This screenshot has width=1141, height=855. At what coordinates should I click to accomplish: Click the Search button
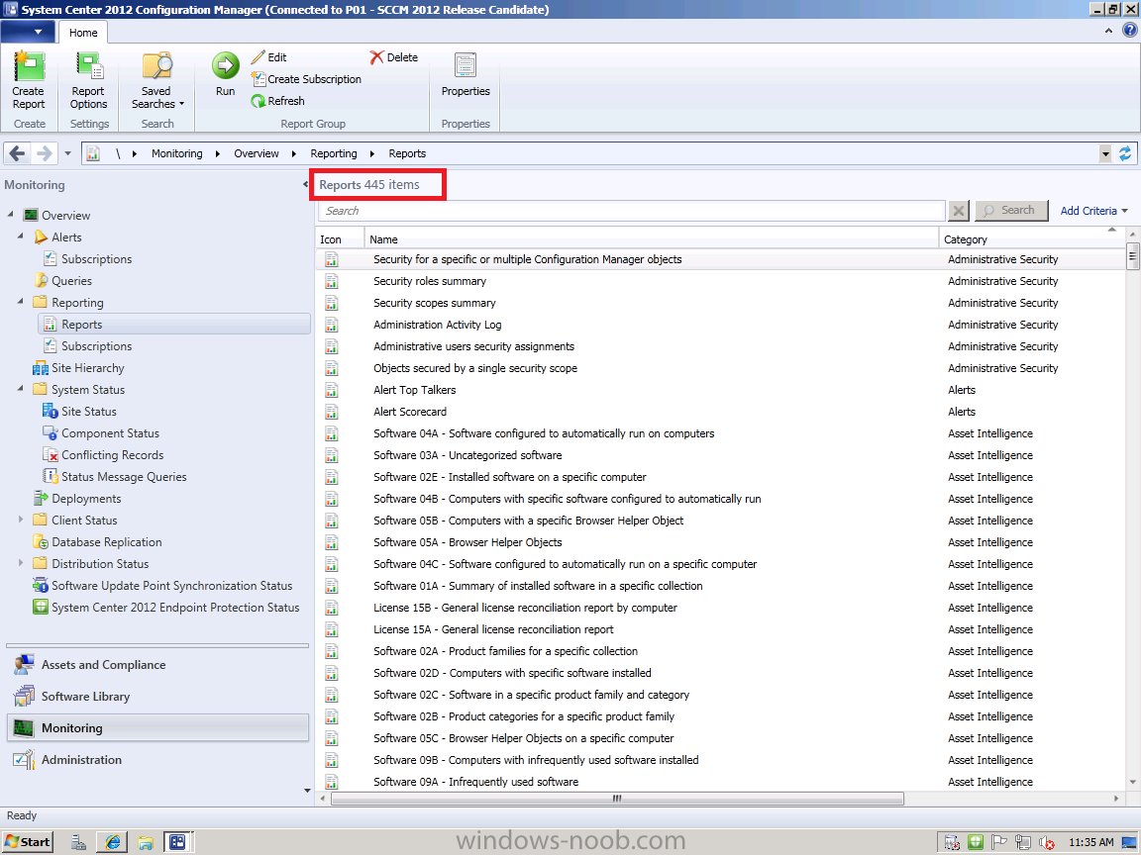coord(1010,211)
